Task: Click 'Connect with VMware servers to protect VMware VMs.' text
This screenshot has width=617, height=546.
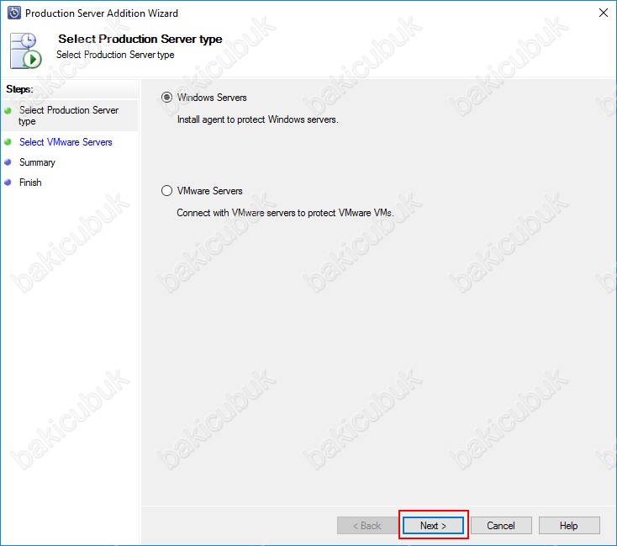Action: 285,213
